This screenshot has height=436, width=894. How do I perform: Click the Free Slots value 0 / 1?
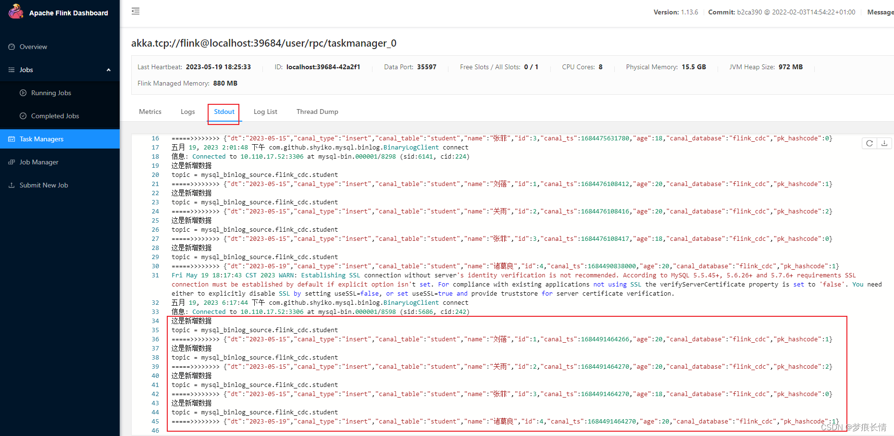(x=531, y=67)
